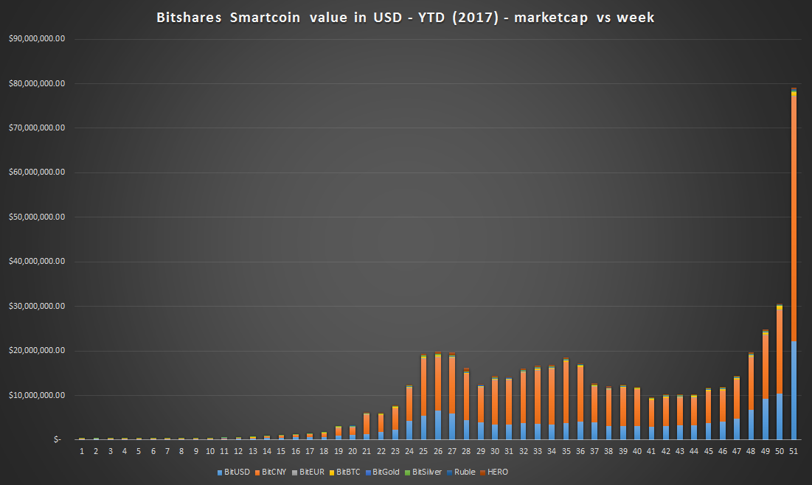The image size is (812, 485).
Task: Select the orange segment of week 27 bar
Action: [452, 385]
